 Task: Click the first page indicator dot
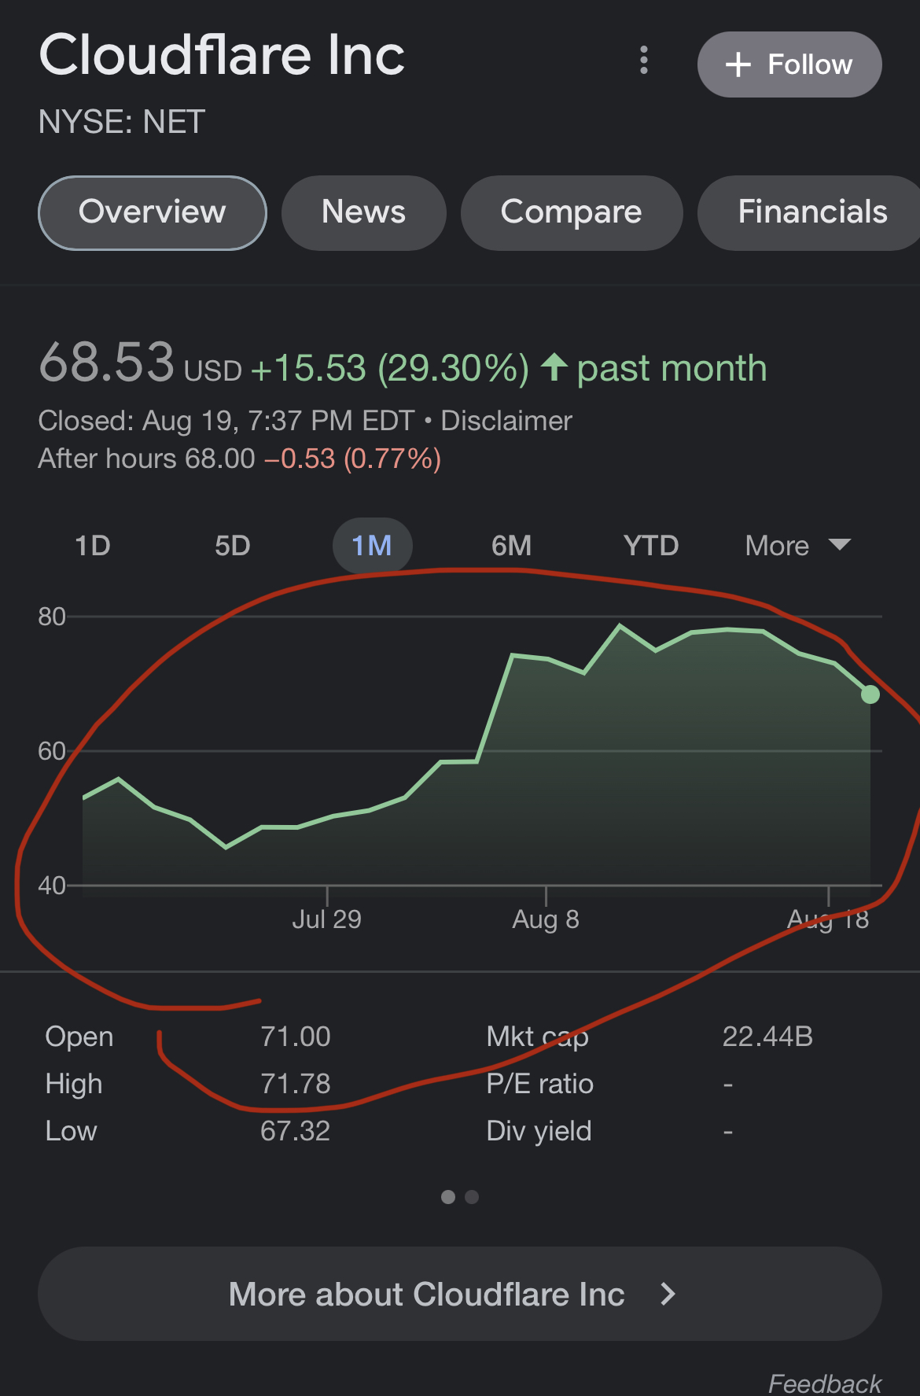pos(448,1197)
